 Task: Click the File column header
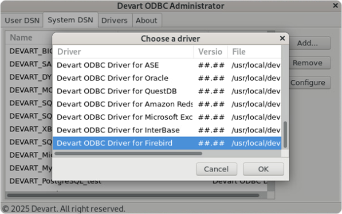tap(254, 52)
